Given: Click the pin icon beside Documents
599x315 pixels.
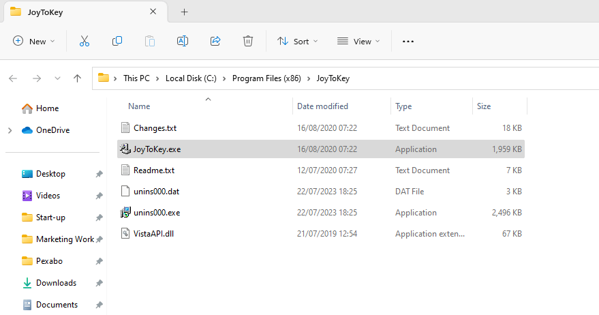Looking at the screenshot, I should click(99, 305).
